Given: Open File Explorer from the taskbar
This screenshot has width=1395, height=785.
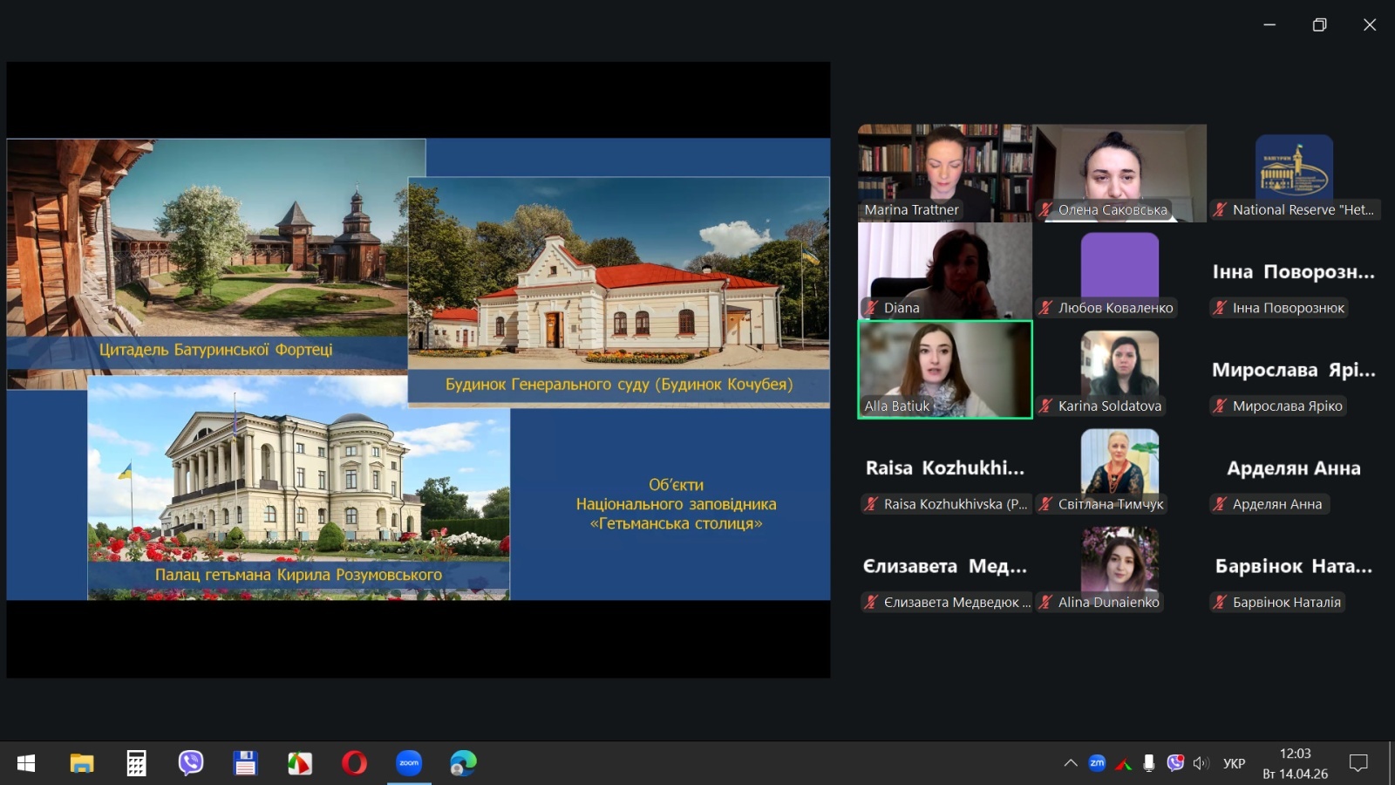Looking at the screenshot, I should coord(82,763).
